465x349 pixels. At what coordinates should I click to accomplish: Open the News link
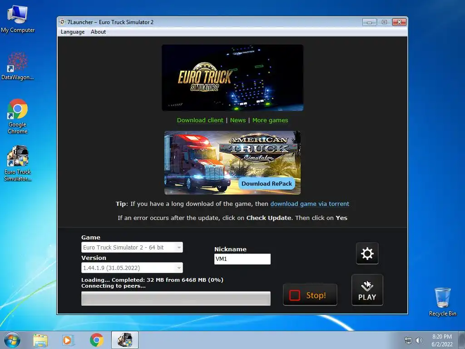238,120
